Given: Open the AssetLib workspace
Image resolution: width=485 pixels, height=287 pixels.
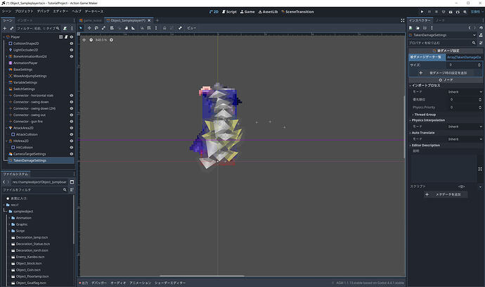Looking at the screenshot, I should 269,12.
